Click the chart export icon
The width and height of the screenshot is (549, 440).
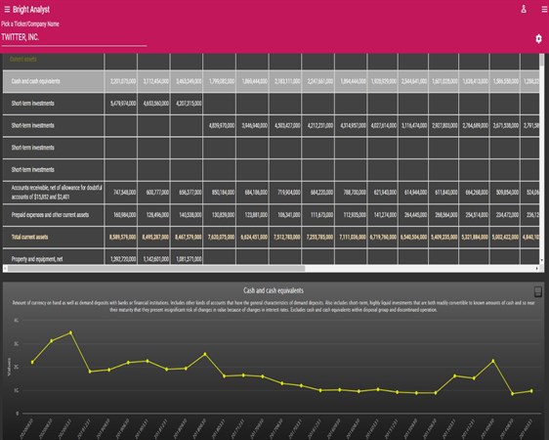coord(538,291)
